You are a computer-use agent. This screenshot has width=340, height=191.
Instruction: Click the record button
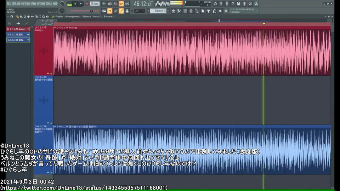(87, 4)
